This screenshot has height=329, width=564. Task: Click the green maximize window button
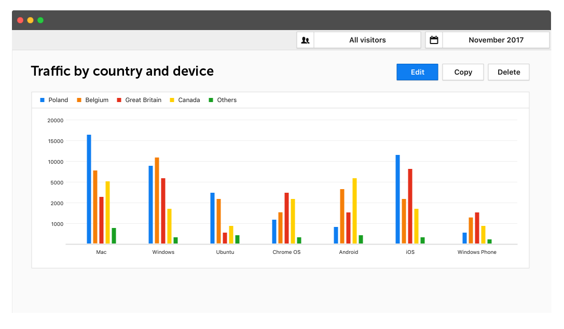40,20
